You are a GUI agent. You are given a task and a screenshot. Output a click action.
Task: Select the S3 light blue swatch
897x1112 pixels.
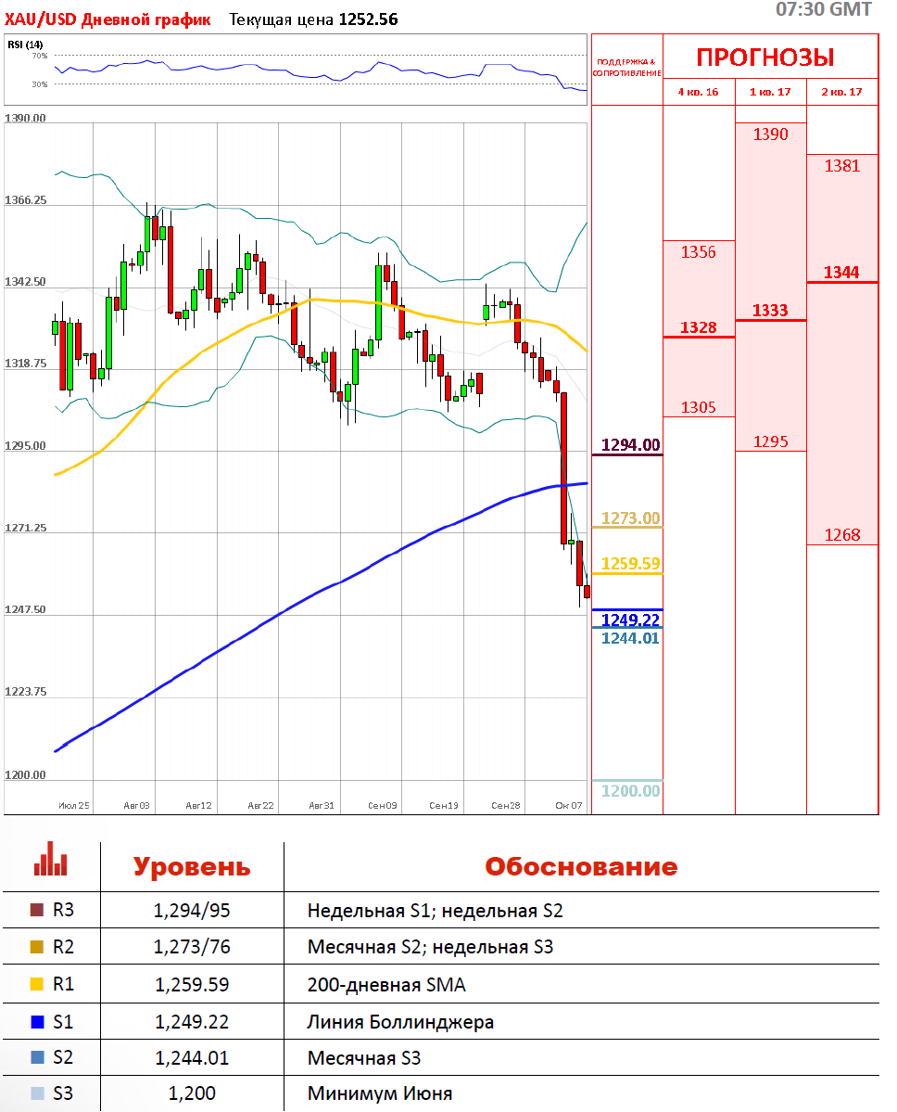pyautogui.click(x=37, y=1093)
